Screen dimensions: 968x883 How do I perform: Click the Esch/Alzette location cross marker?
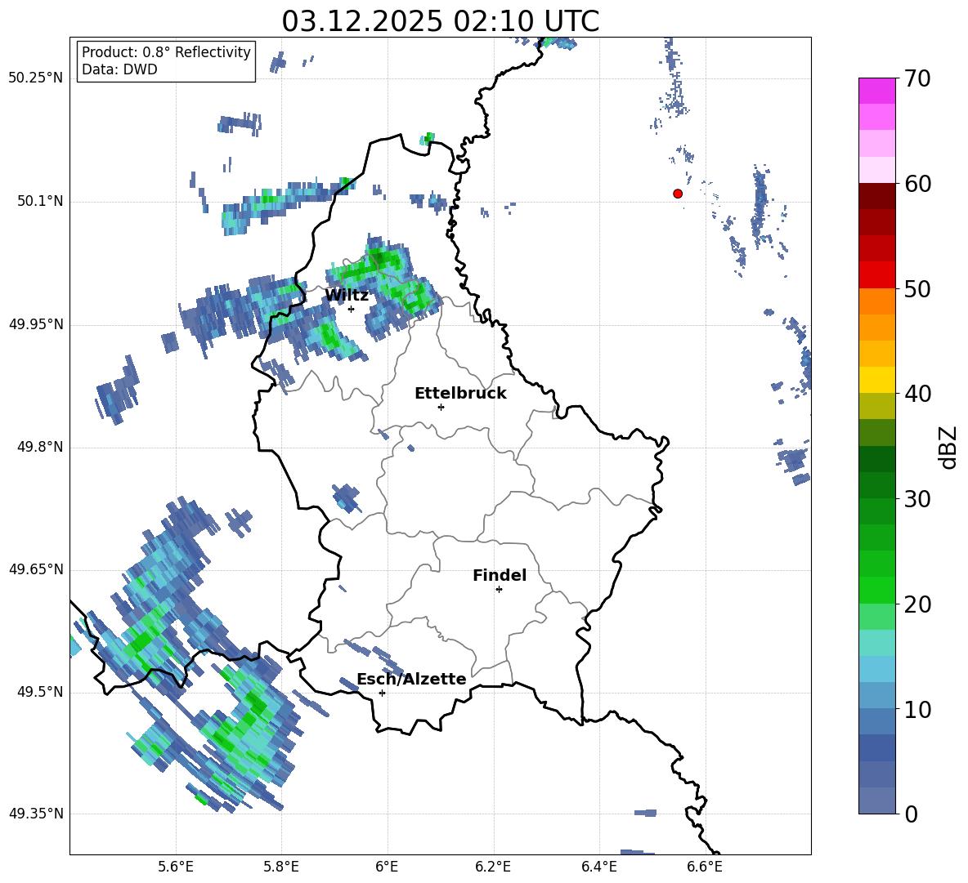click(x=382, y=693)
